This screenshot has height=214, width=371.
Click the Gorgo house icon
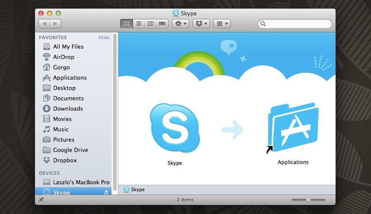46,67
